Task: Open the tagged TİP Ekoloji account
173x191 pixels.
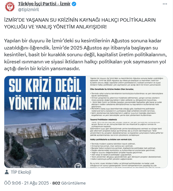Action: (21, 172)
